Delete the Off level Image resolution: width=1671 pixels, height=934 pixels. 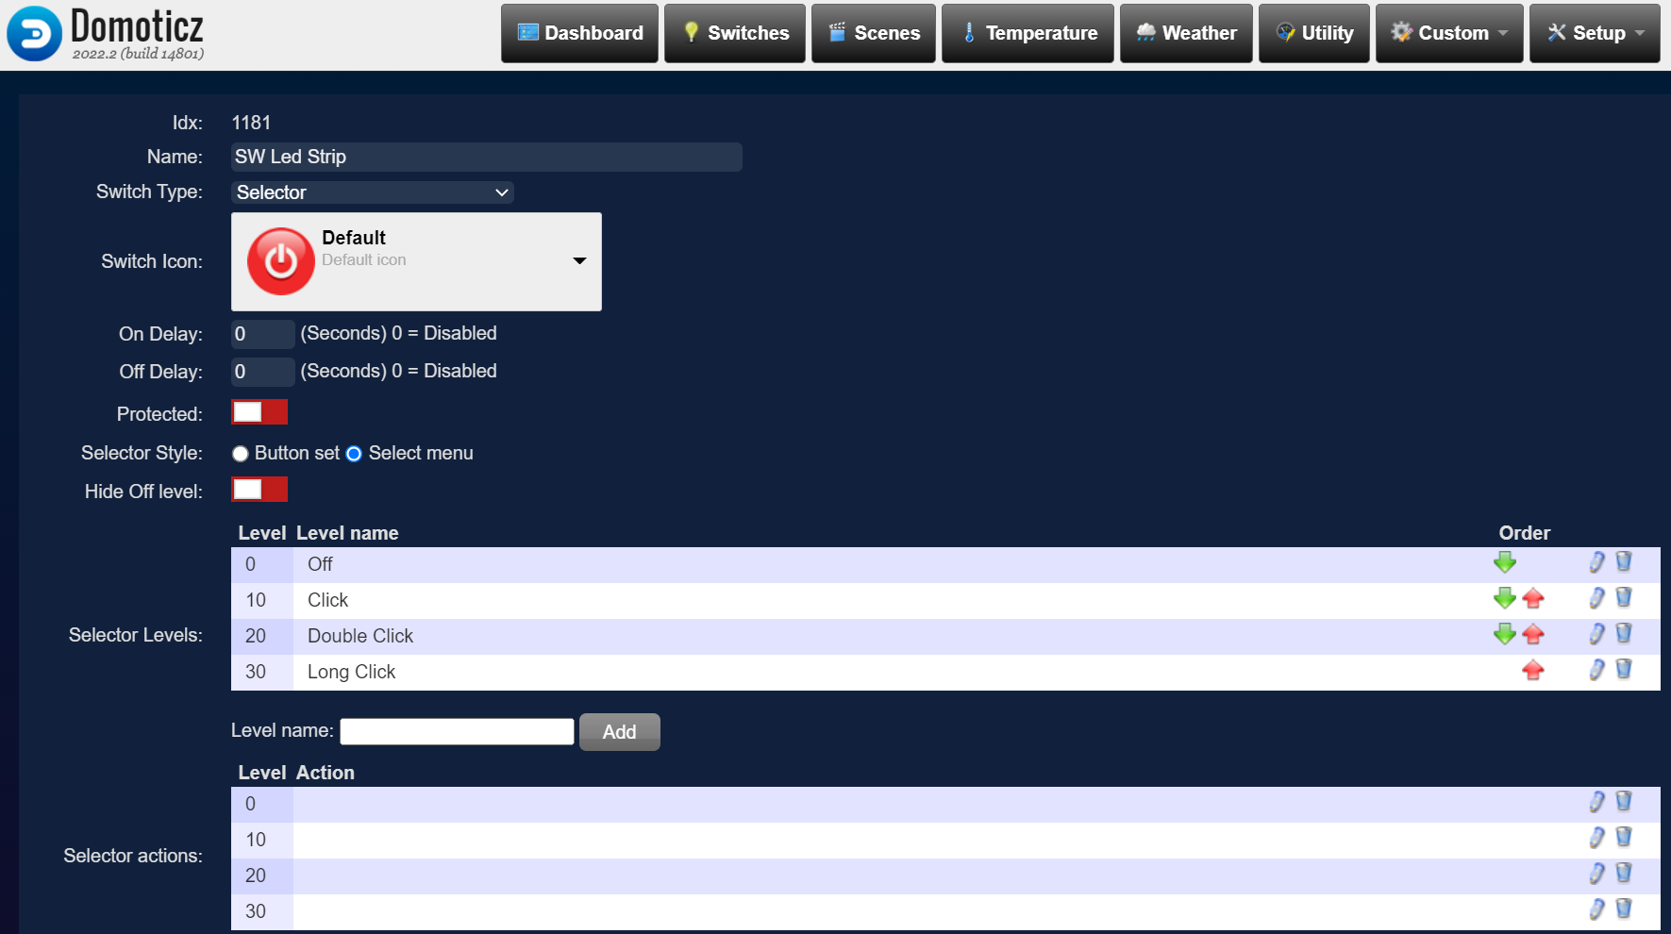tap(1624, 562)
